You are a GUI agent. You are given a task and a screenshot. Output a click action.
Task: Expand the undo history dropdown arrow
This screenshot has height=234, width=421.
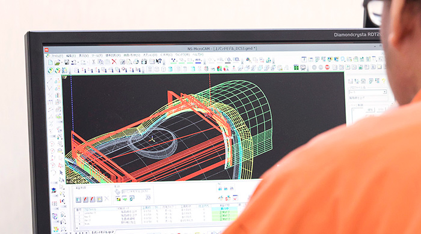tap(78, 62)
